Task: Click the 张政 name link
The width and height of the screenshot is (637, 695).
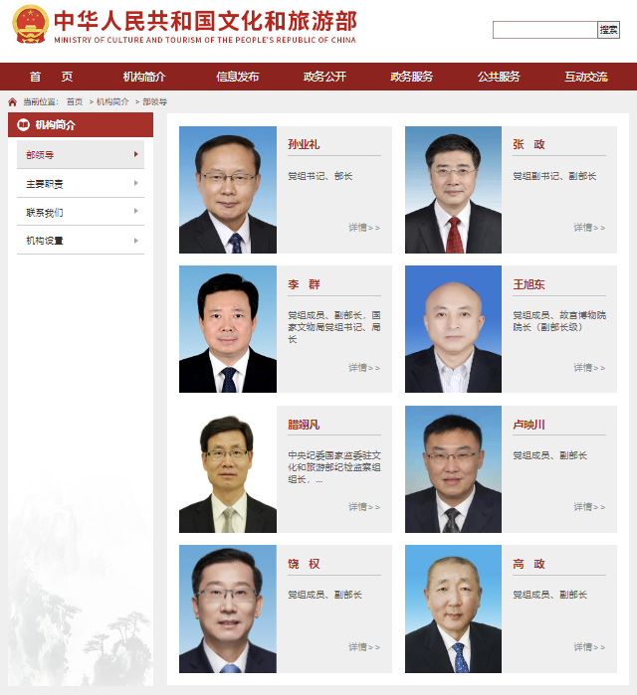Action: (x=529, y=144)
